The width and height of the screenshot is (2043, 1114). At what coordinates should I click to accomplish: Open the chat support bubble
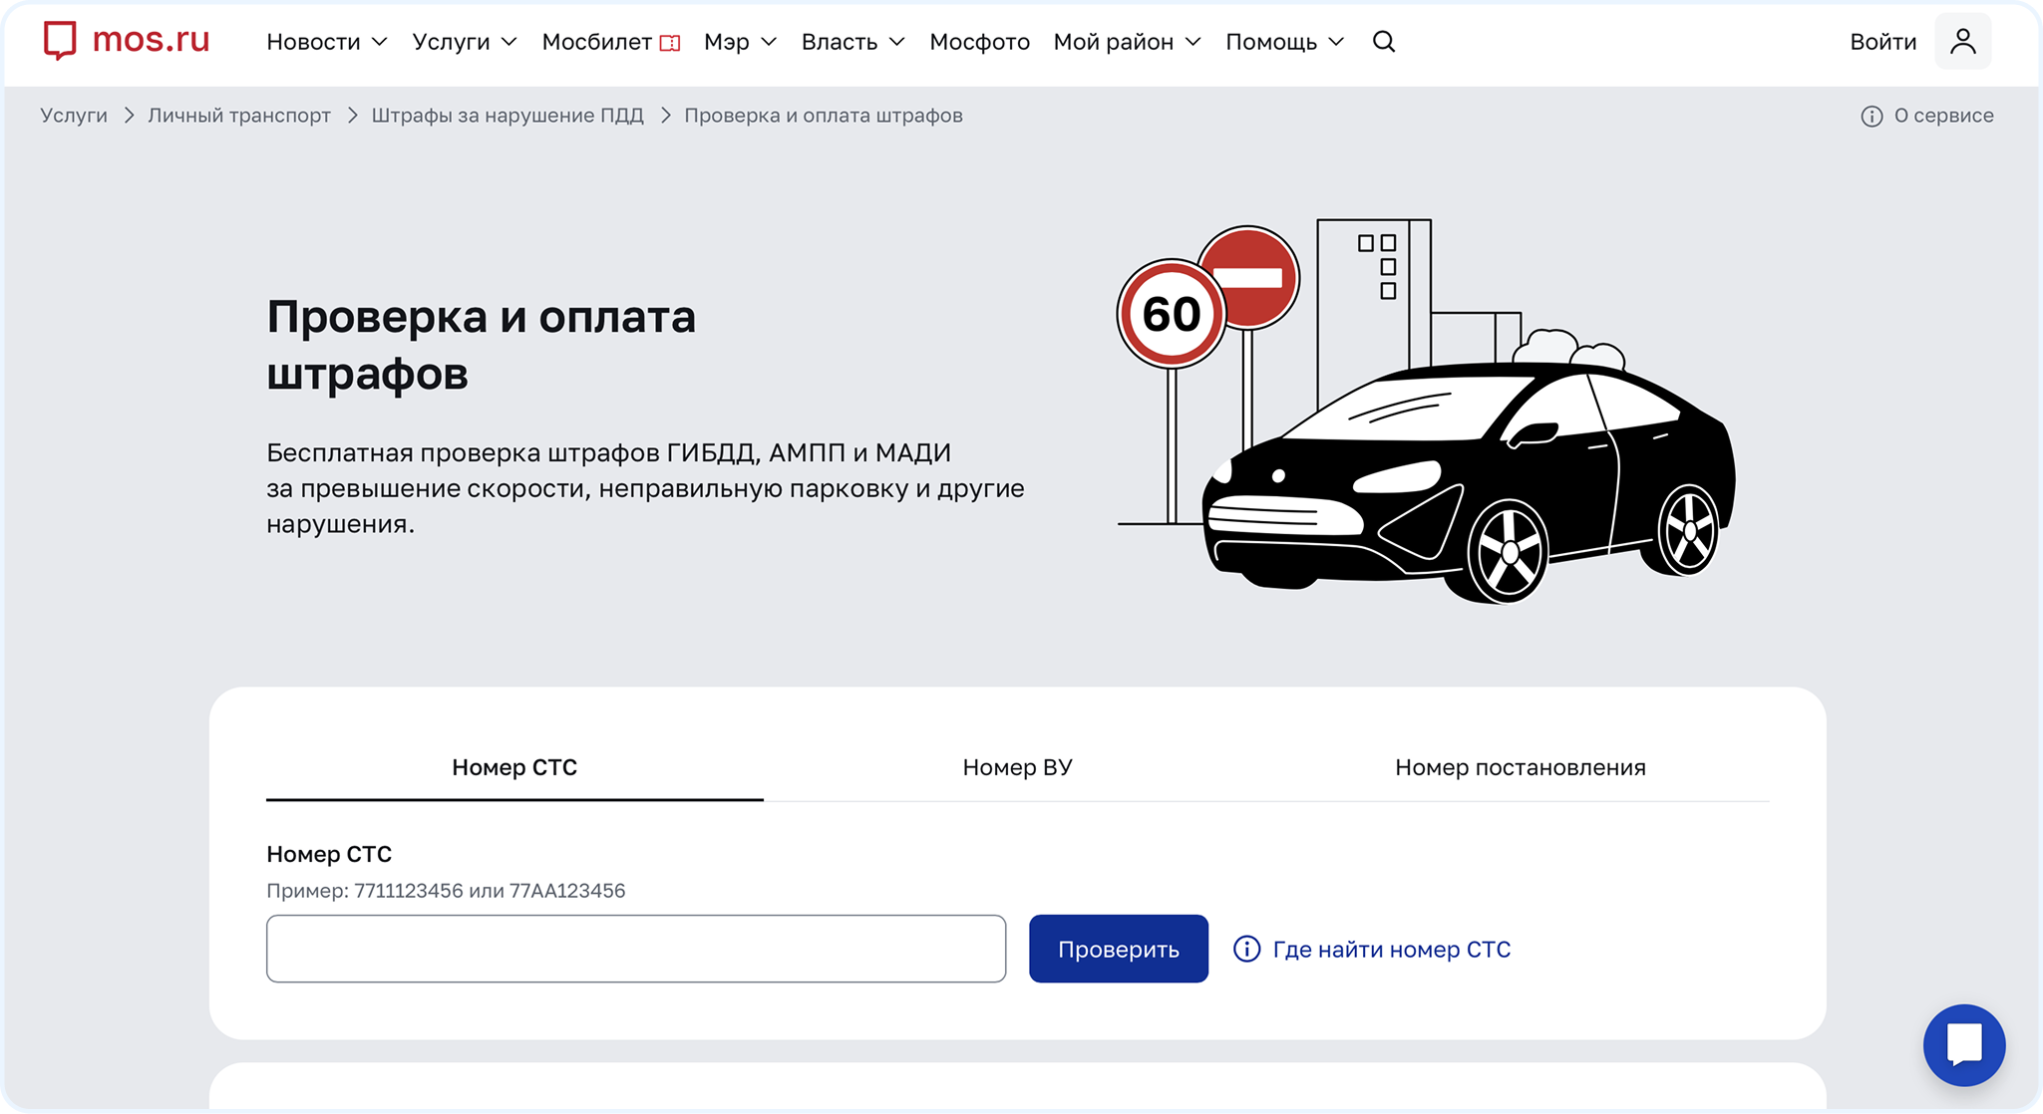1963,1044
